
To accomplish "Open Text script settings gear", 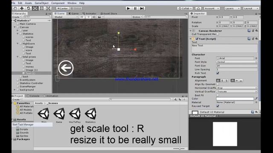I will (257, 39).
